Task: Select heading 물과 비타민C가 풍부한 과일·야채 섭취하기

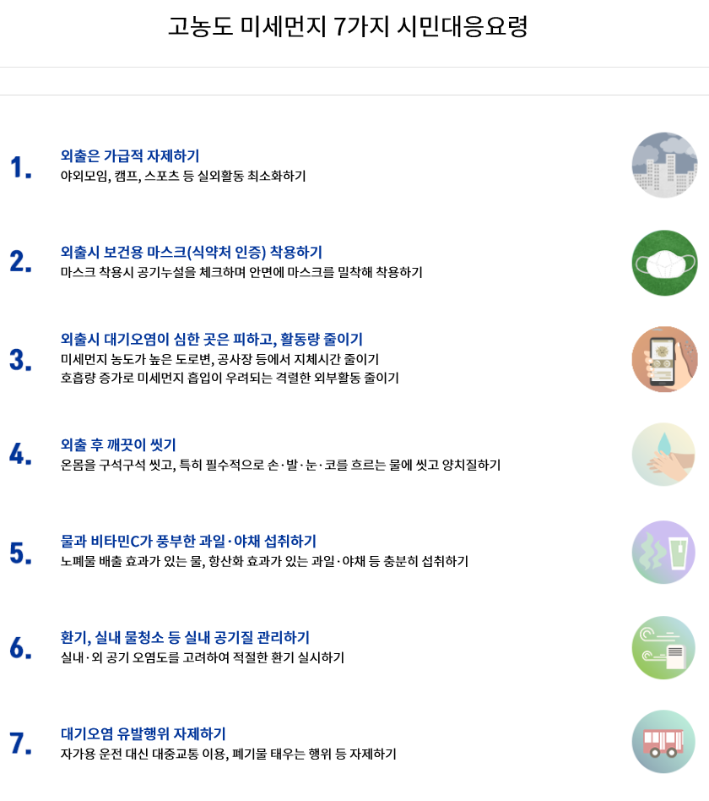Action: click(x=189, y=542)
